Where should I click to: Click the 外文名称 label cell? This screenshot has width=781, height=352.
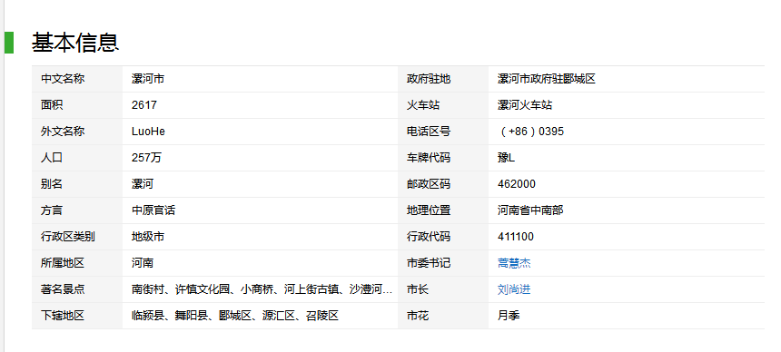coord(77,132)
